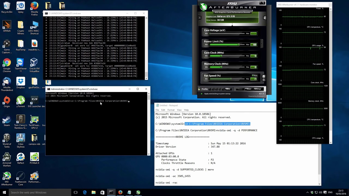
Task: Open Recycle Bin desktop icon
Action: tap(7, 8)
